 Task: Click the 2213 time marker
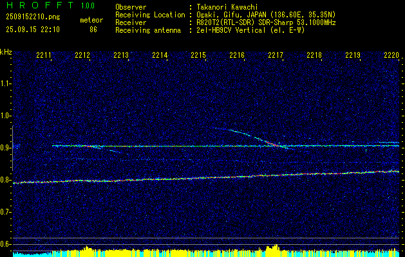[121, 55]
